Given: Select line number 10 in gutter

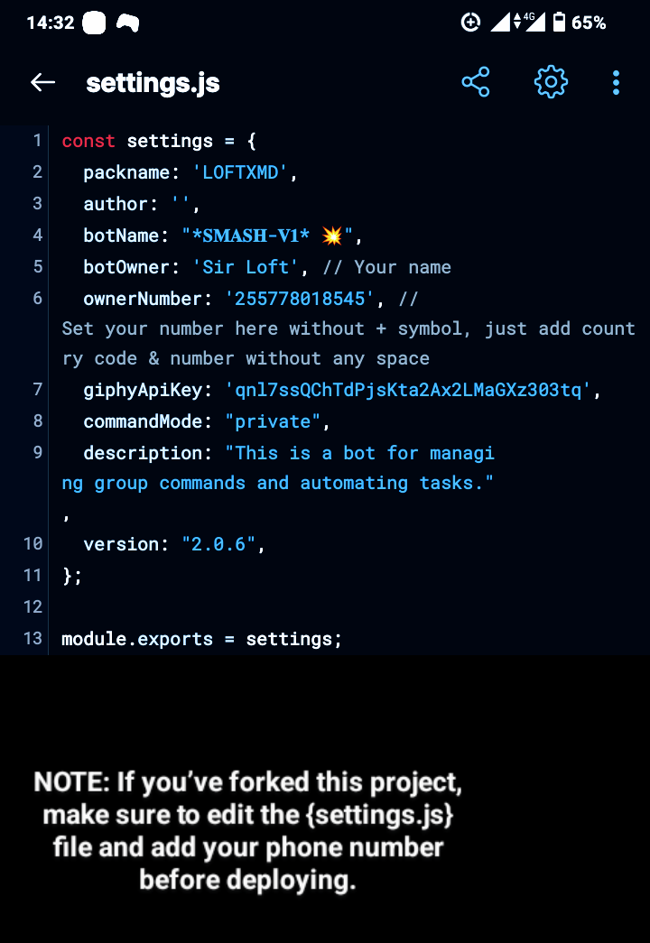Looking at the screenshot, I should click(x=33, y=544).
